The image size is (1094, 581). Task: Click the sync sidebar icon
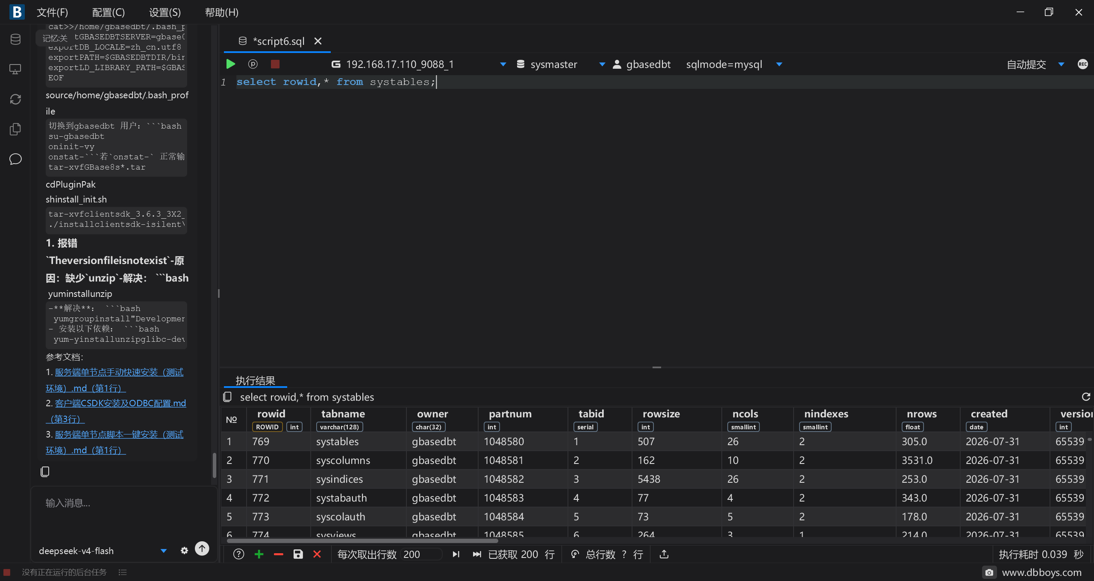coord(15,99)
